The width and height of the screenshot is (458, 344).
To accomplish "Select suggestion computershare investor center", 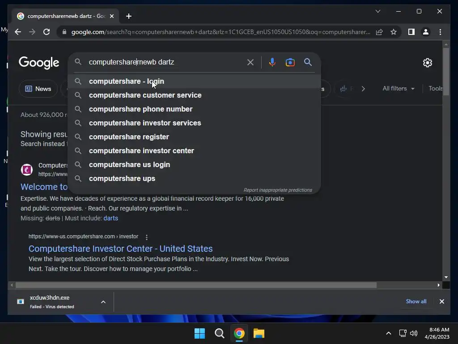I will [x=194, y=150].
